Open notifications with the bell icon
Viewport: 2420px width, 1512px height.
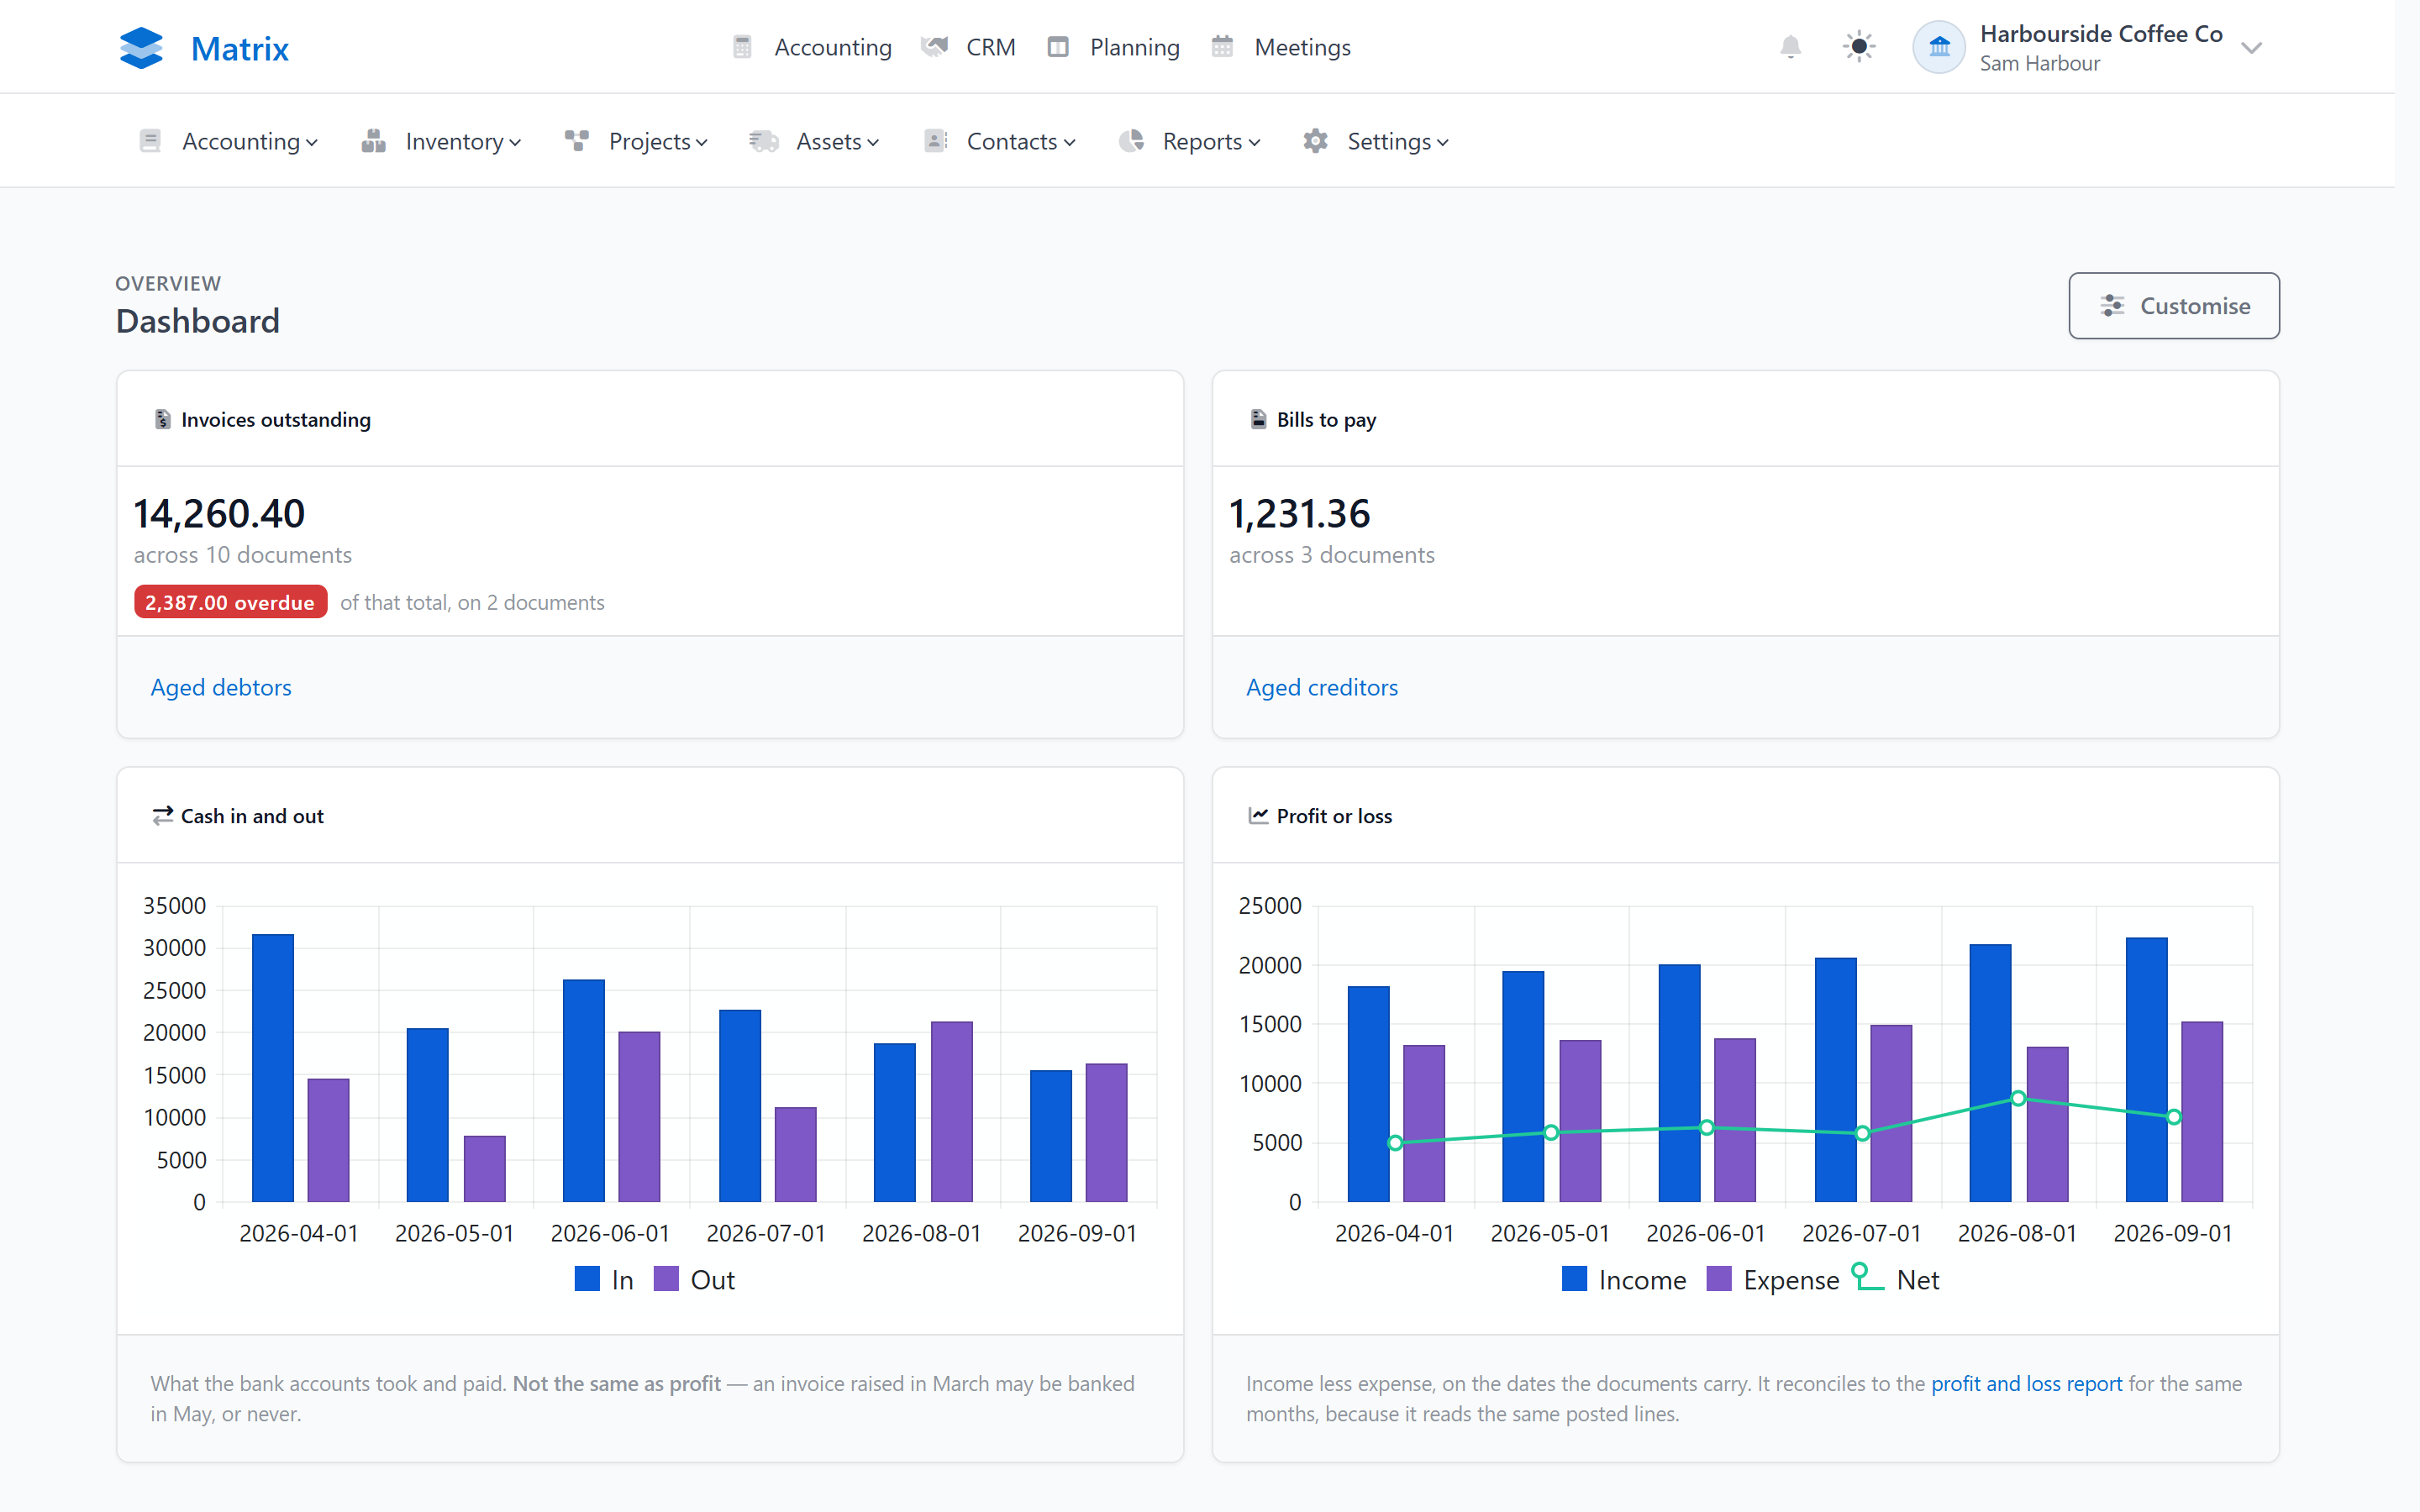click(x=1790, y=47)
